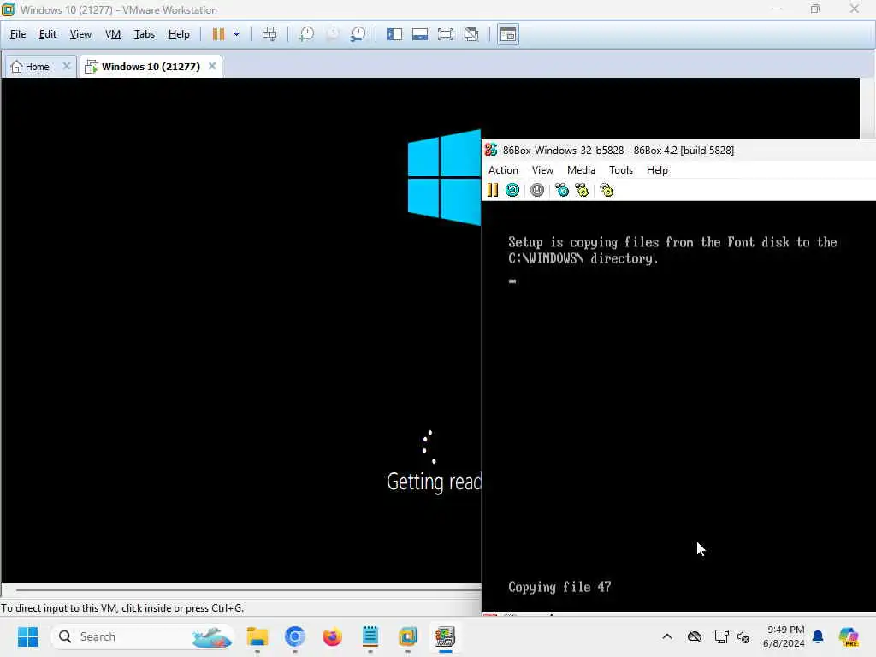Open the VMware power options dropdown arrow

click(236, 34)
